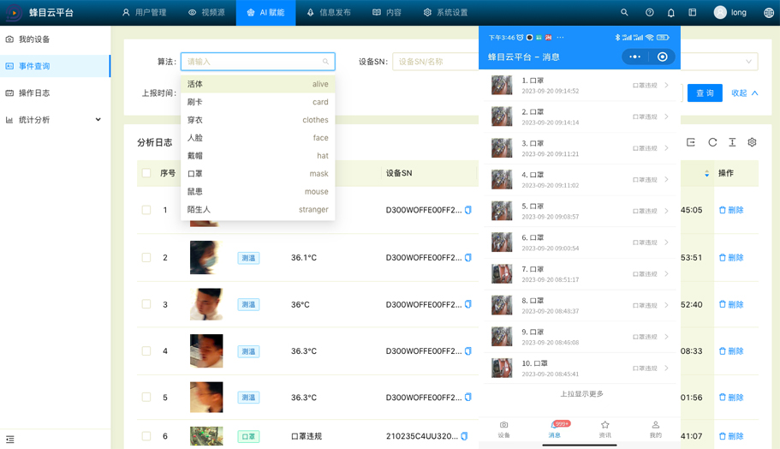Viewport: 780px width, 449px height.
Task: Click the search magnifier icon in top bar
Action: (624, 13)
